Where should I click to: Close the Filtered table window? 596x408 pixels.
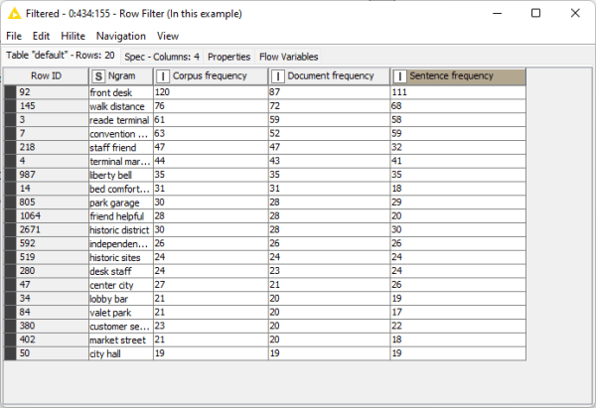pos(575,13)
